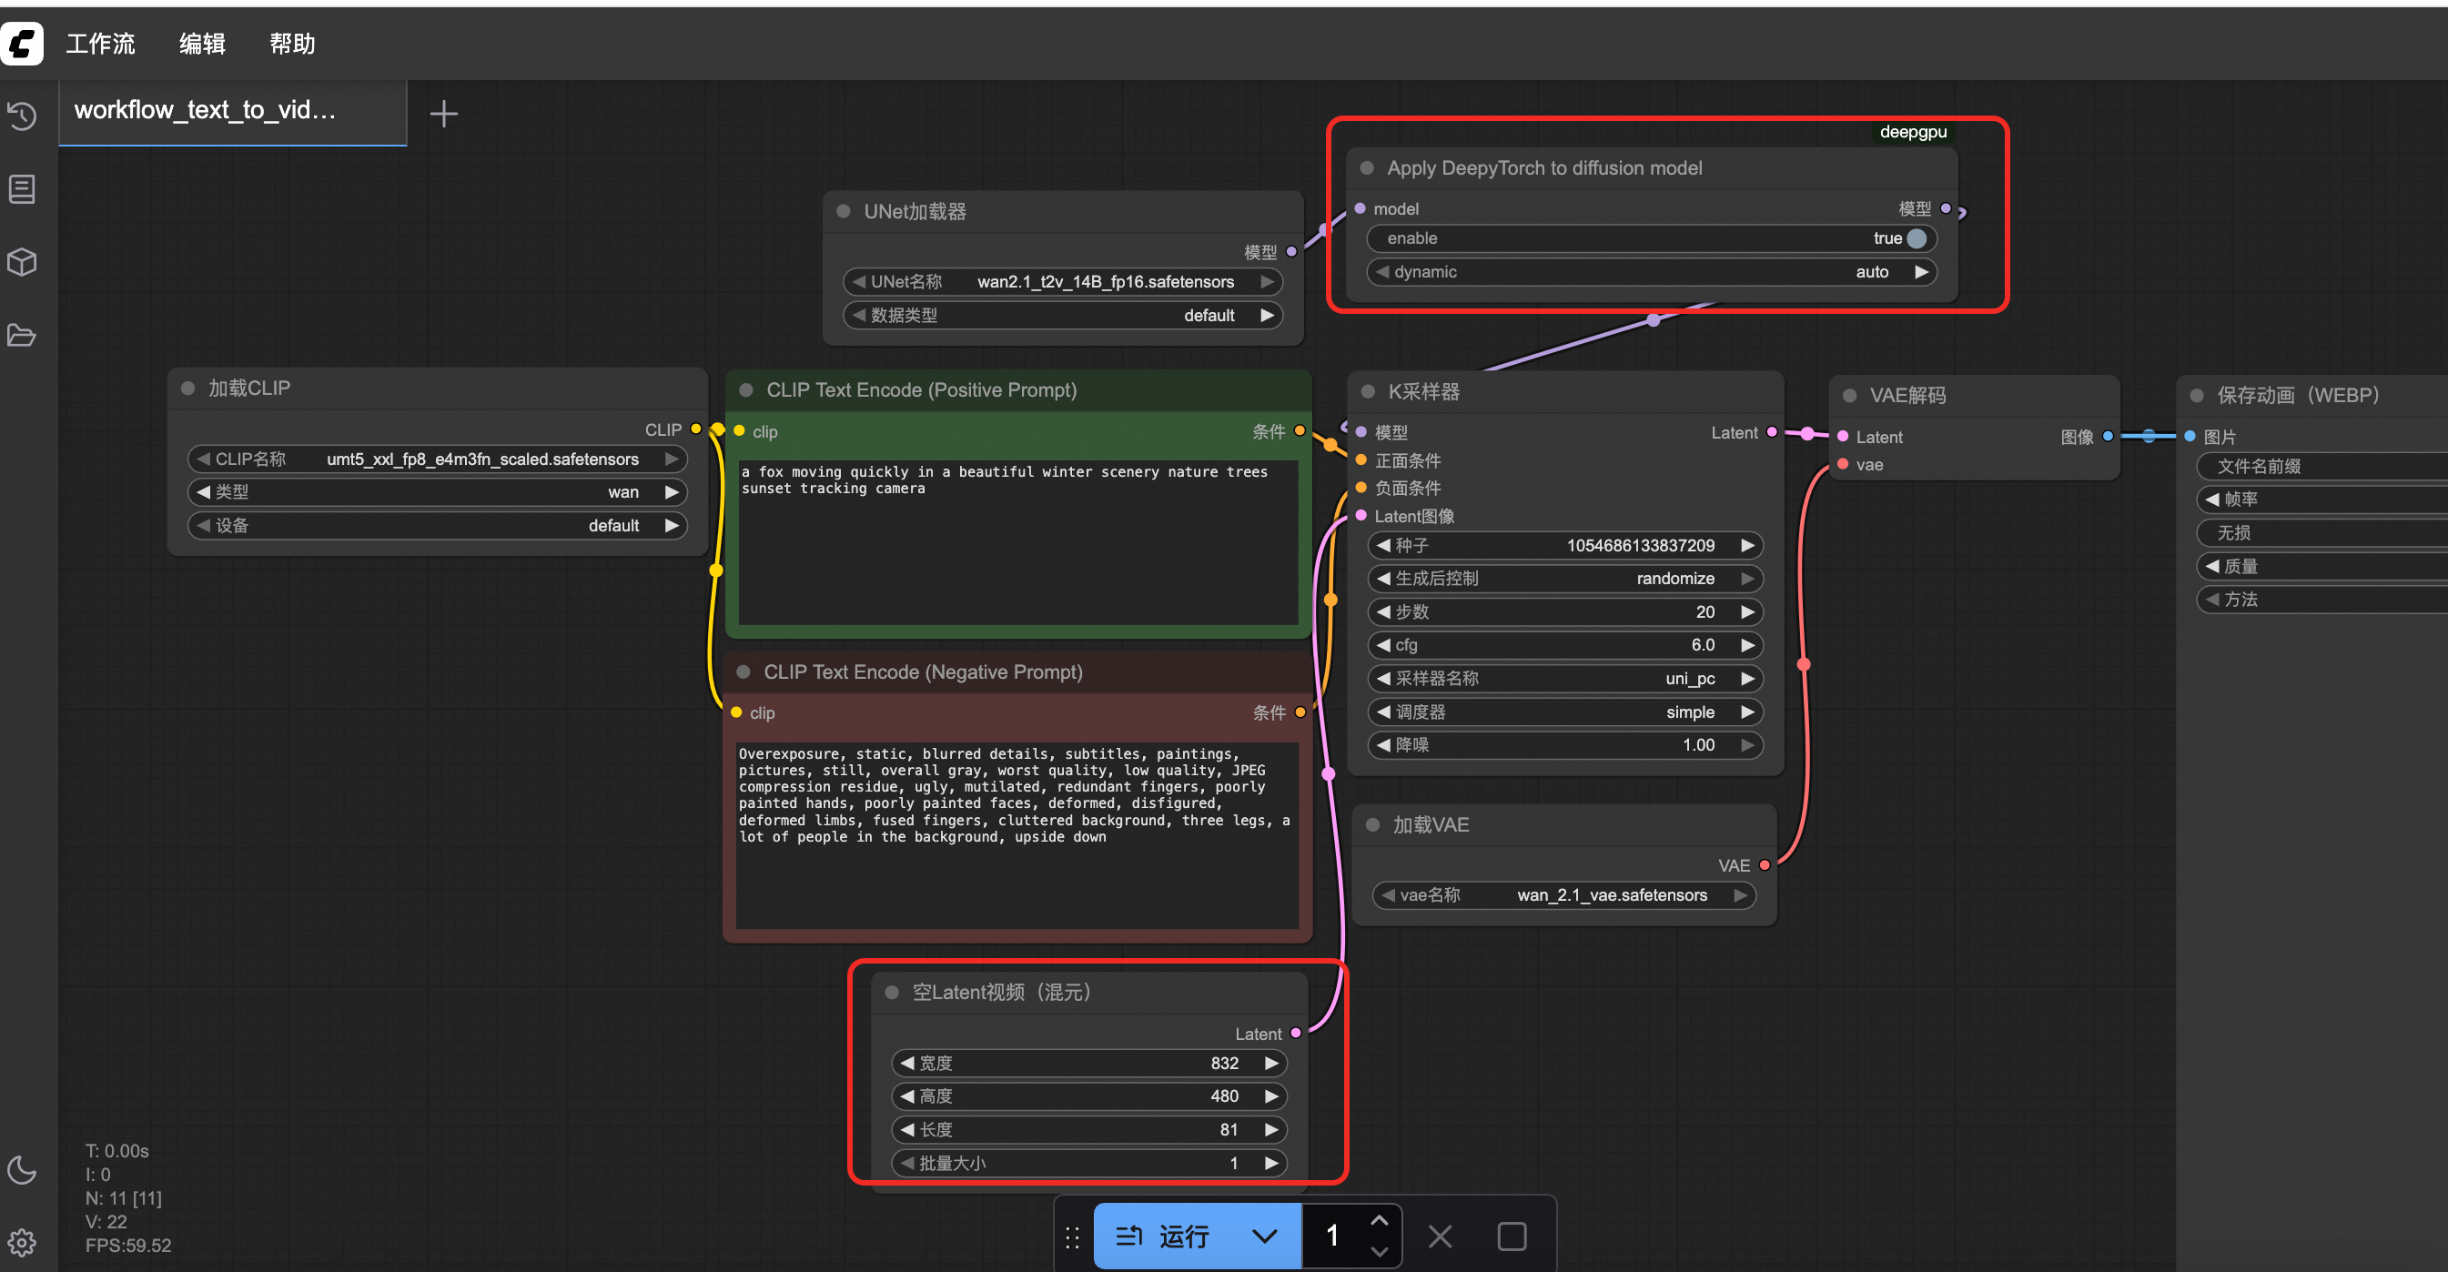The width and height of the screenshot is (2448, 1272).
Task: Click the positive prompt text area
Action: (x=1017, y=541)
